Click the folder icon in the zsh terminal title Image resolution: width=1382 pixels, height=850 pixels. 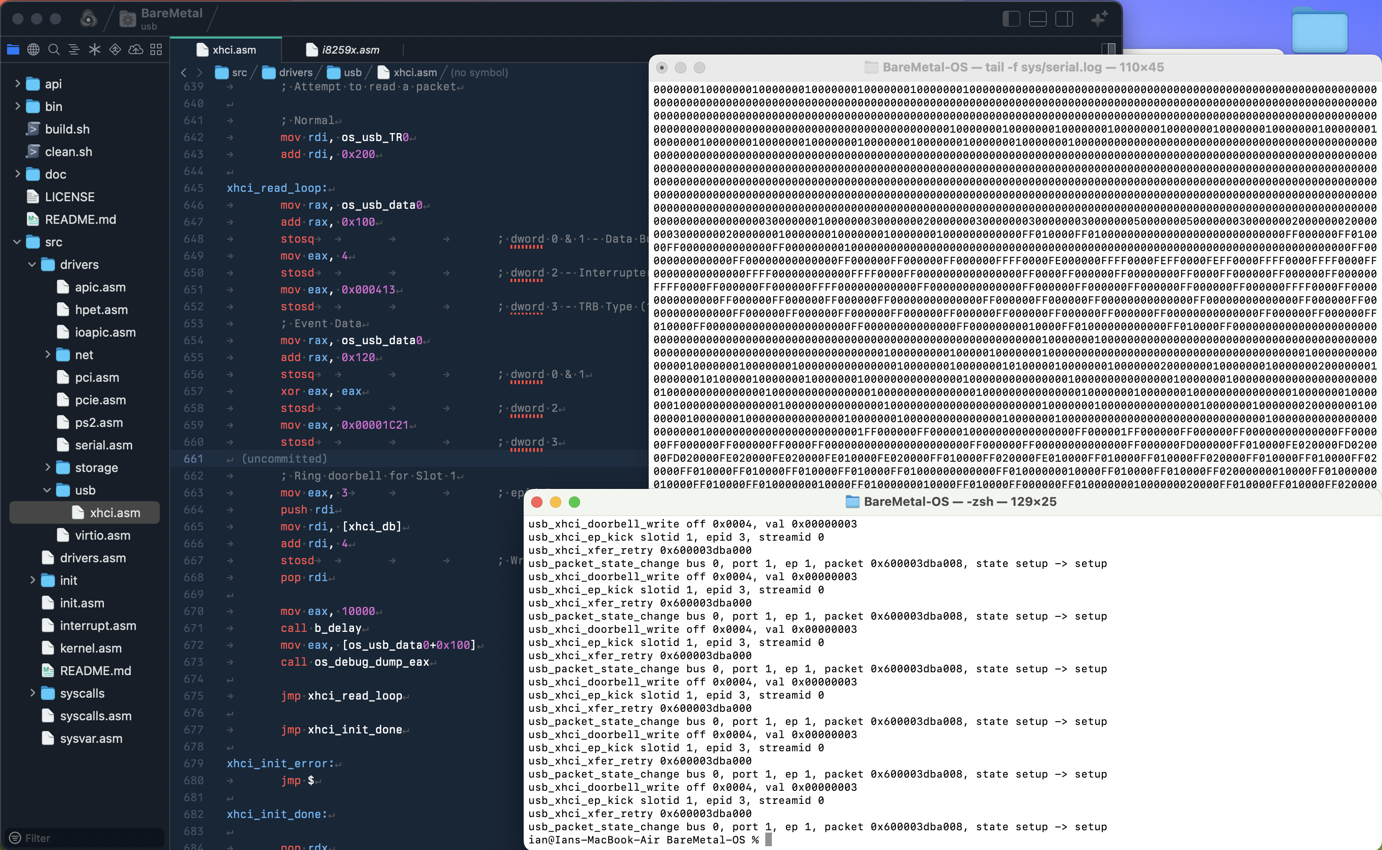pyautogui.click(x=852, y=502)
